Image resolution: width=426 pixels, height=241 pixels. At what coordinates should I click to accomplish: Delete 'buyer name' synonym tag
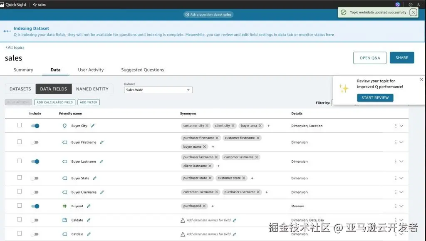[x=205, y=147]
